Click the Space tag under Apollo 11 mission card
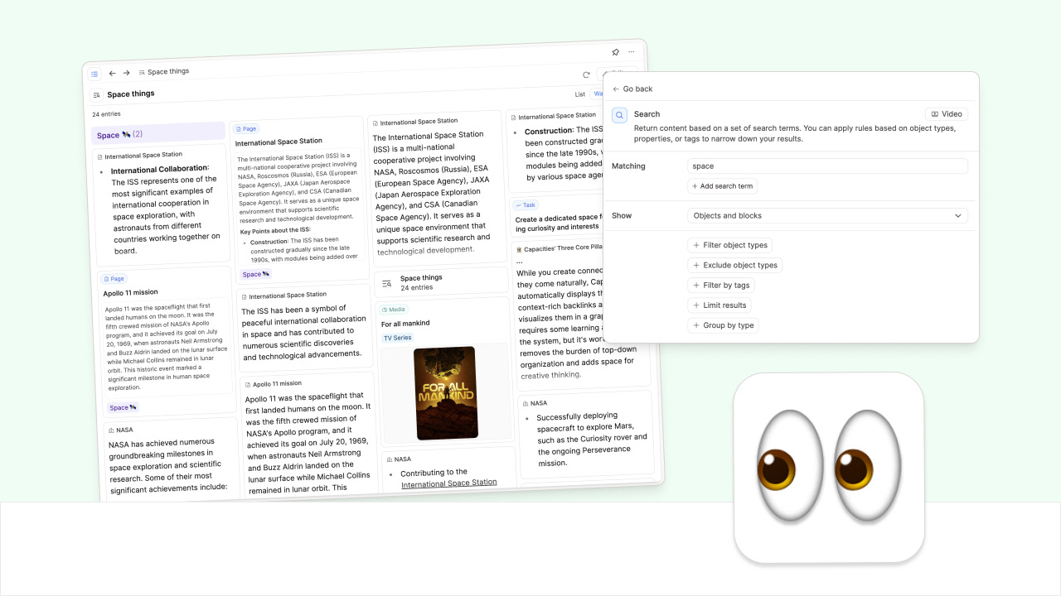Image resolution: width=1061 pixels, height=596 pixels. click(123, 407)
